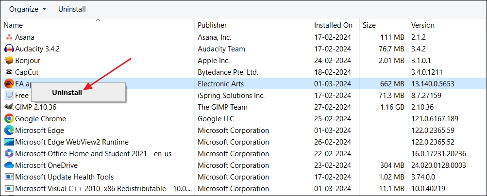Click the Google LLC publisher cell
This screenshot has width=487, height=196.
click(x=216, y=119)
